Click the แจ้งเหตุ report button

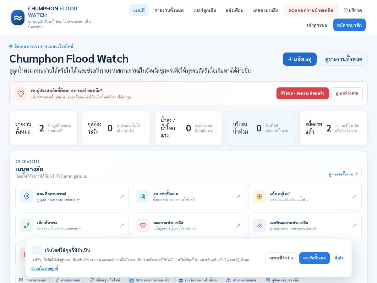click(x=300, y=59)
